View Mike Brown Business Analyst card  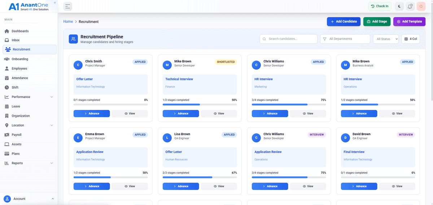pyautogui.click(x=397, y=113)
